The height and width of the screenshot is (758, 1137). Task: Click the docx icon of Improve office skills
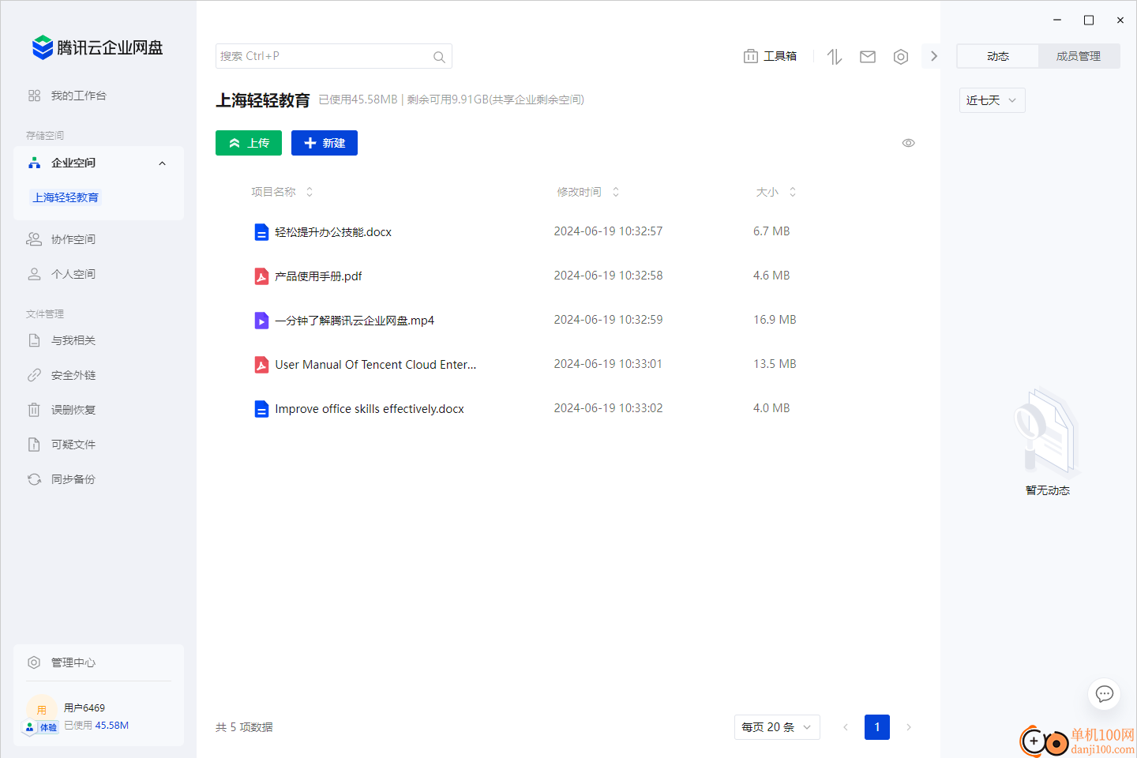261,409
